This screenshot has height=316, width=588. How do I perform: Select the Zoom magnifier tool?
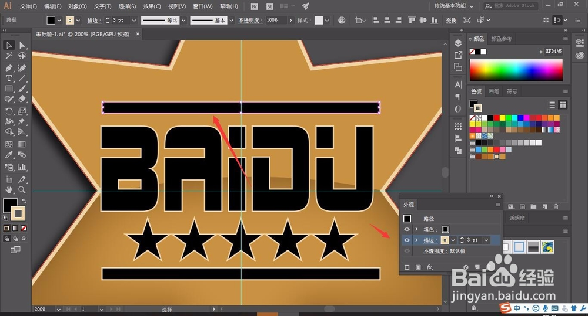(x=22, y=189)
